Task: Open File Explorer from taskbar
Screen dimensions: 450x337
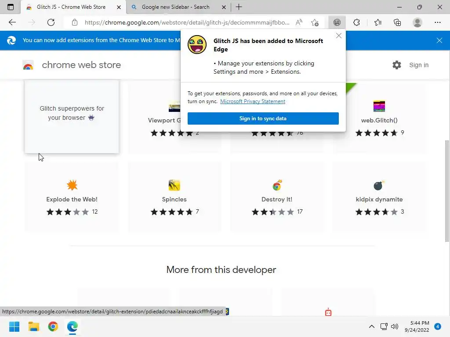Action: [x=33, y=326]
